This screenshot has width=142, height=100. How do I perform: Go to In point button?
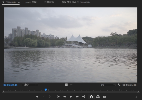click(x=58, y=97)
